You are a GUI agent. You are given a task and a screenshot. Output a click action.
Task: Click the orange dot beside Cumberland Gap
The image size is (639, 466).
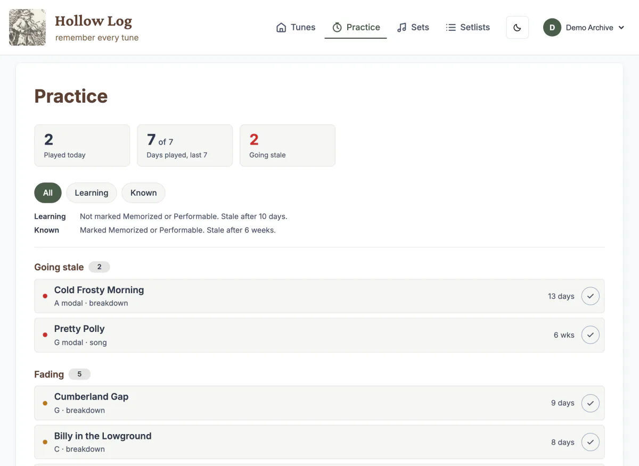click(45, 403)
